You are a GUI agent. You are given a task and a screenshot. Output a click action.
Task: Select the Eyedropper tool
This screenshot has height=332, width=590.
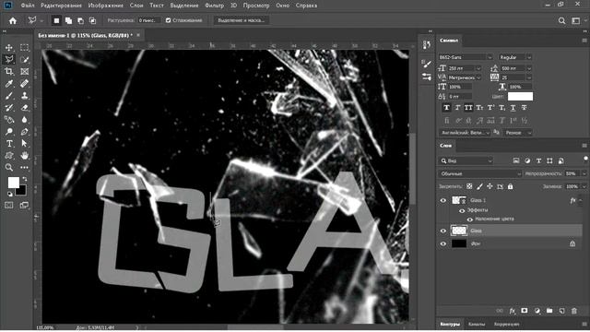pos(9,84)
